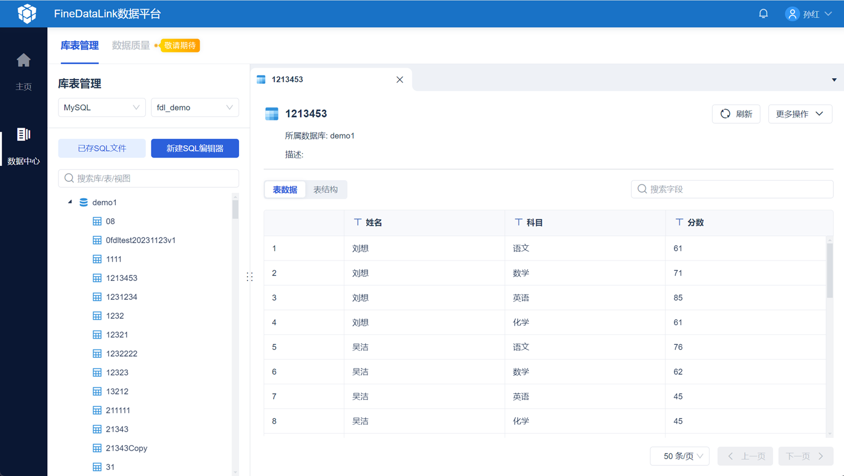Click the text type icon of 分数 column
The width and height of the screenshot is (844, 476).
[679, 222]
